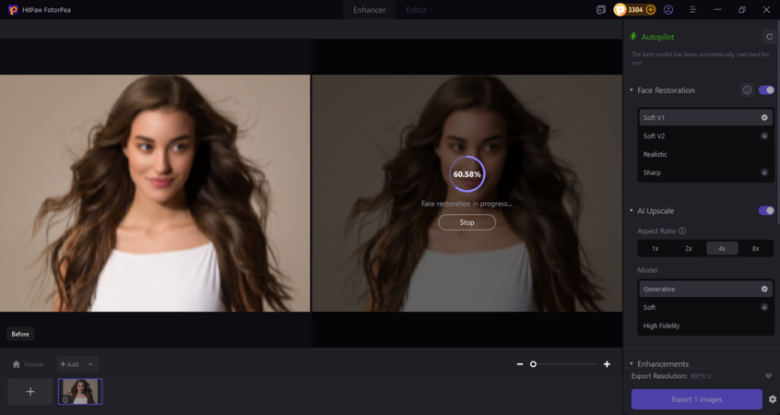Screen dimensions: 780x415
Task: Open the Add dropdown arrow
Action: 90,364
